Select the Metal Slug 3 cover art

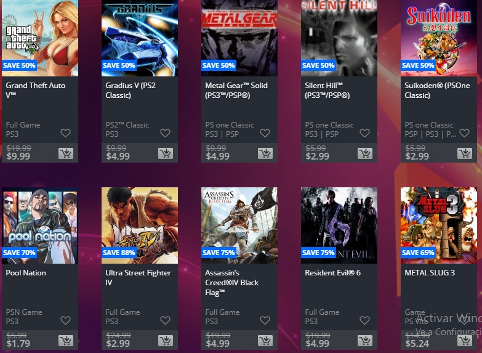pyautogui.click(x=439, y=225)
